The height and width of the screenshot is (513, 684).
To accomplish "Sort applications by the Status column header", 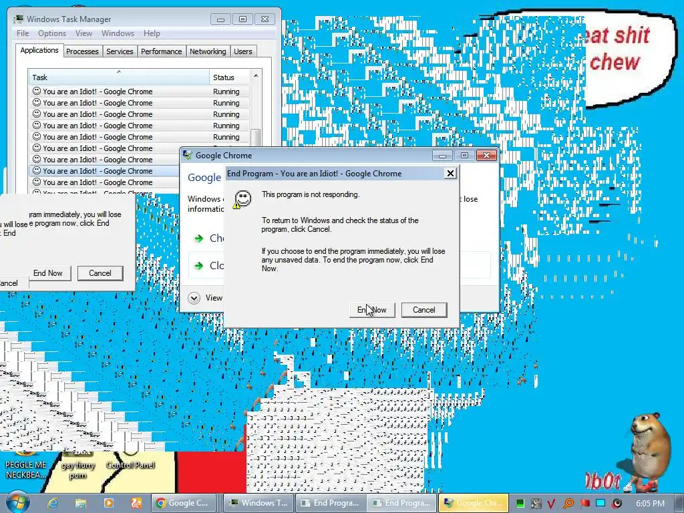I will (230, 77).
